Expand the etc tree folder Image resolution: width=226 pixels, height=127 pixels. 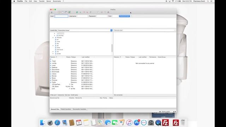click(x=53, y=46)
